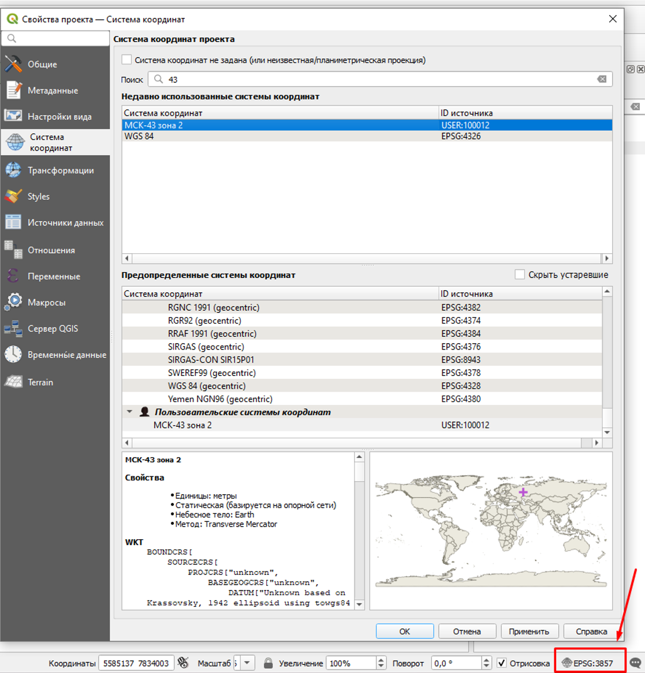Switch to Переменные tab
The width and height of the screenshot is (645, 673).
(54, 276)
